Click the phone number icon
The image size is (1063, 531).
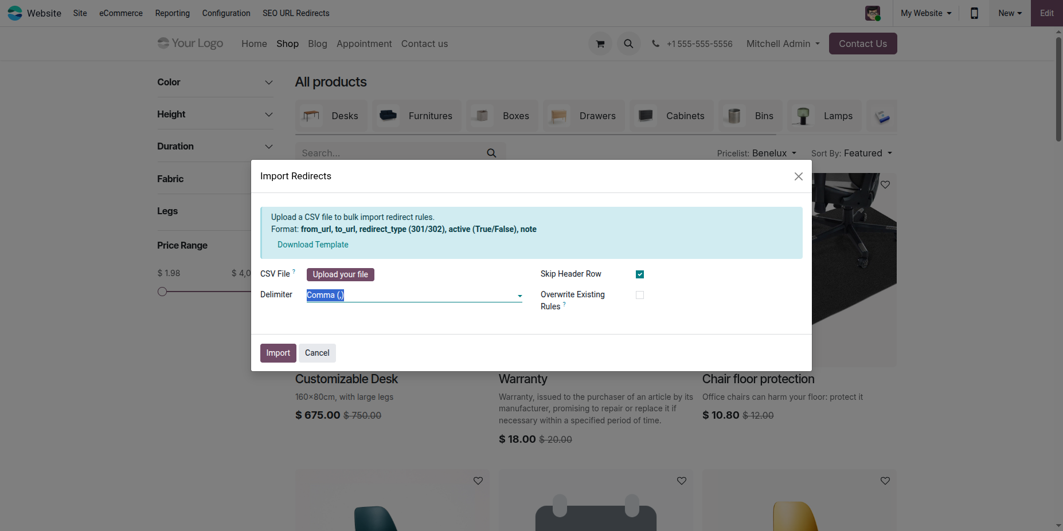coord(655,44)
